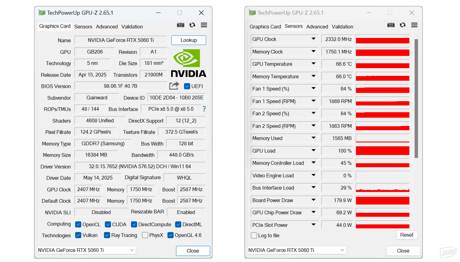460x262 pixels.
Task: Click the BIOS Version field 98.06.1F.40.7B
Action: (x=121, y=86)
